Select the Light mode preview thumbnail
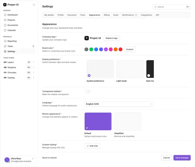Screen dimensions: 195x167 [x=130, y=69]
